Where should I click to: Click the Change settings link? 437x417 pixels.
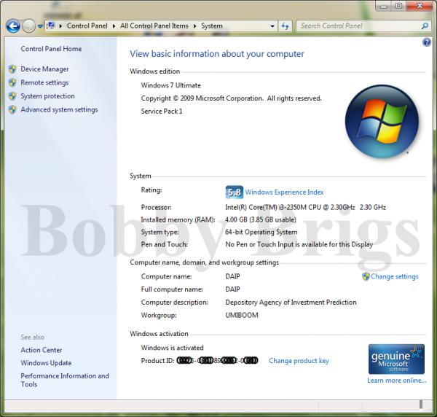394,276
